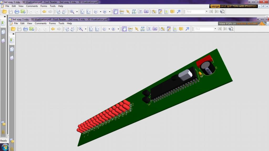Go to previous view in the inner window

[53, 29]
